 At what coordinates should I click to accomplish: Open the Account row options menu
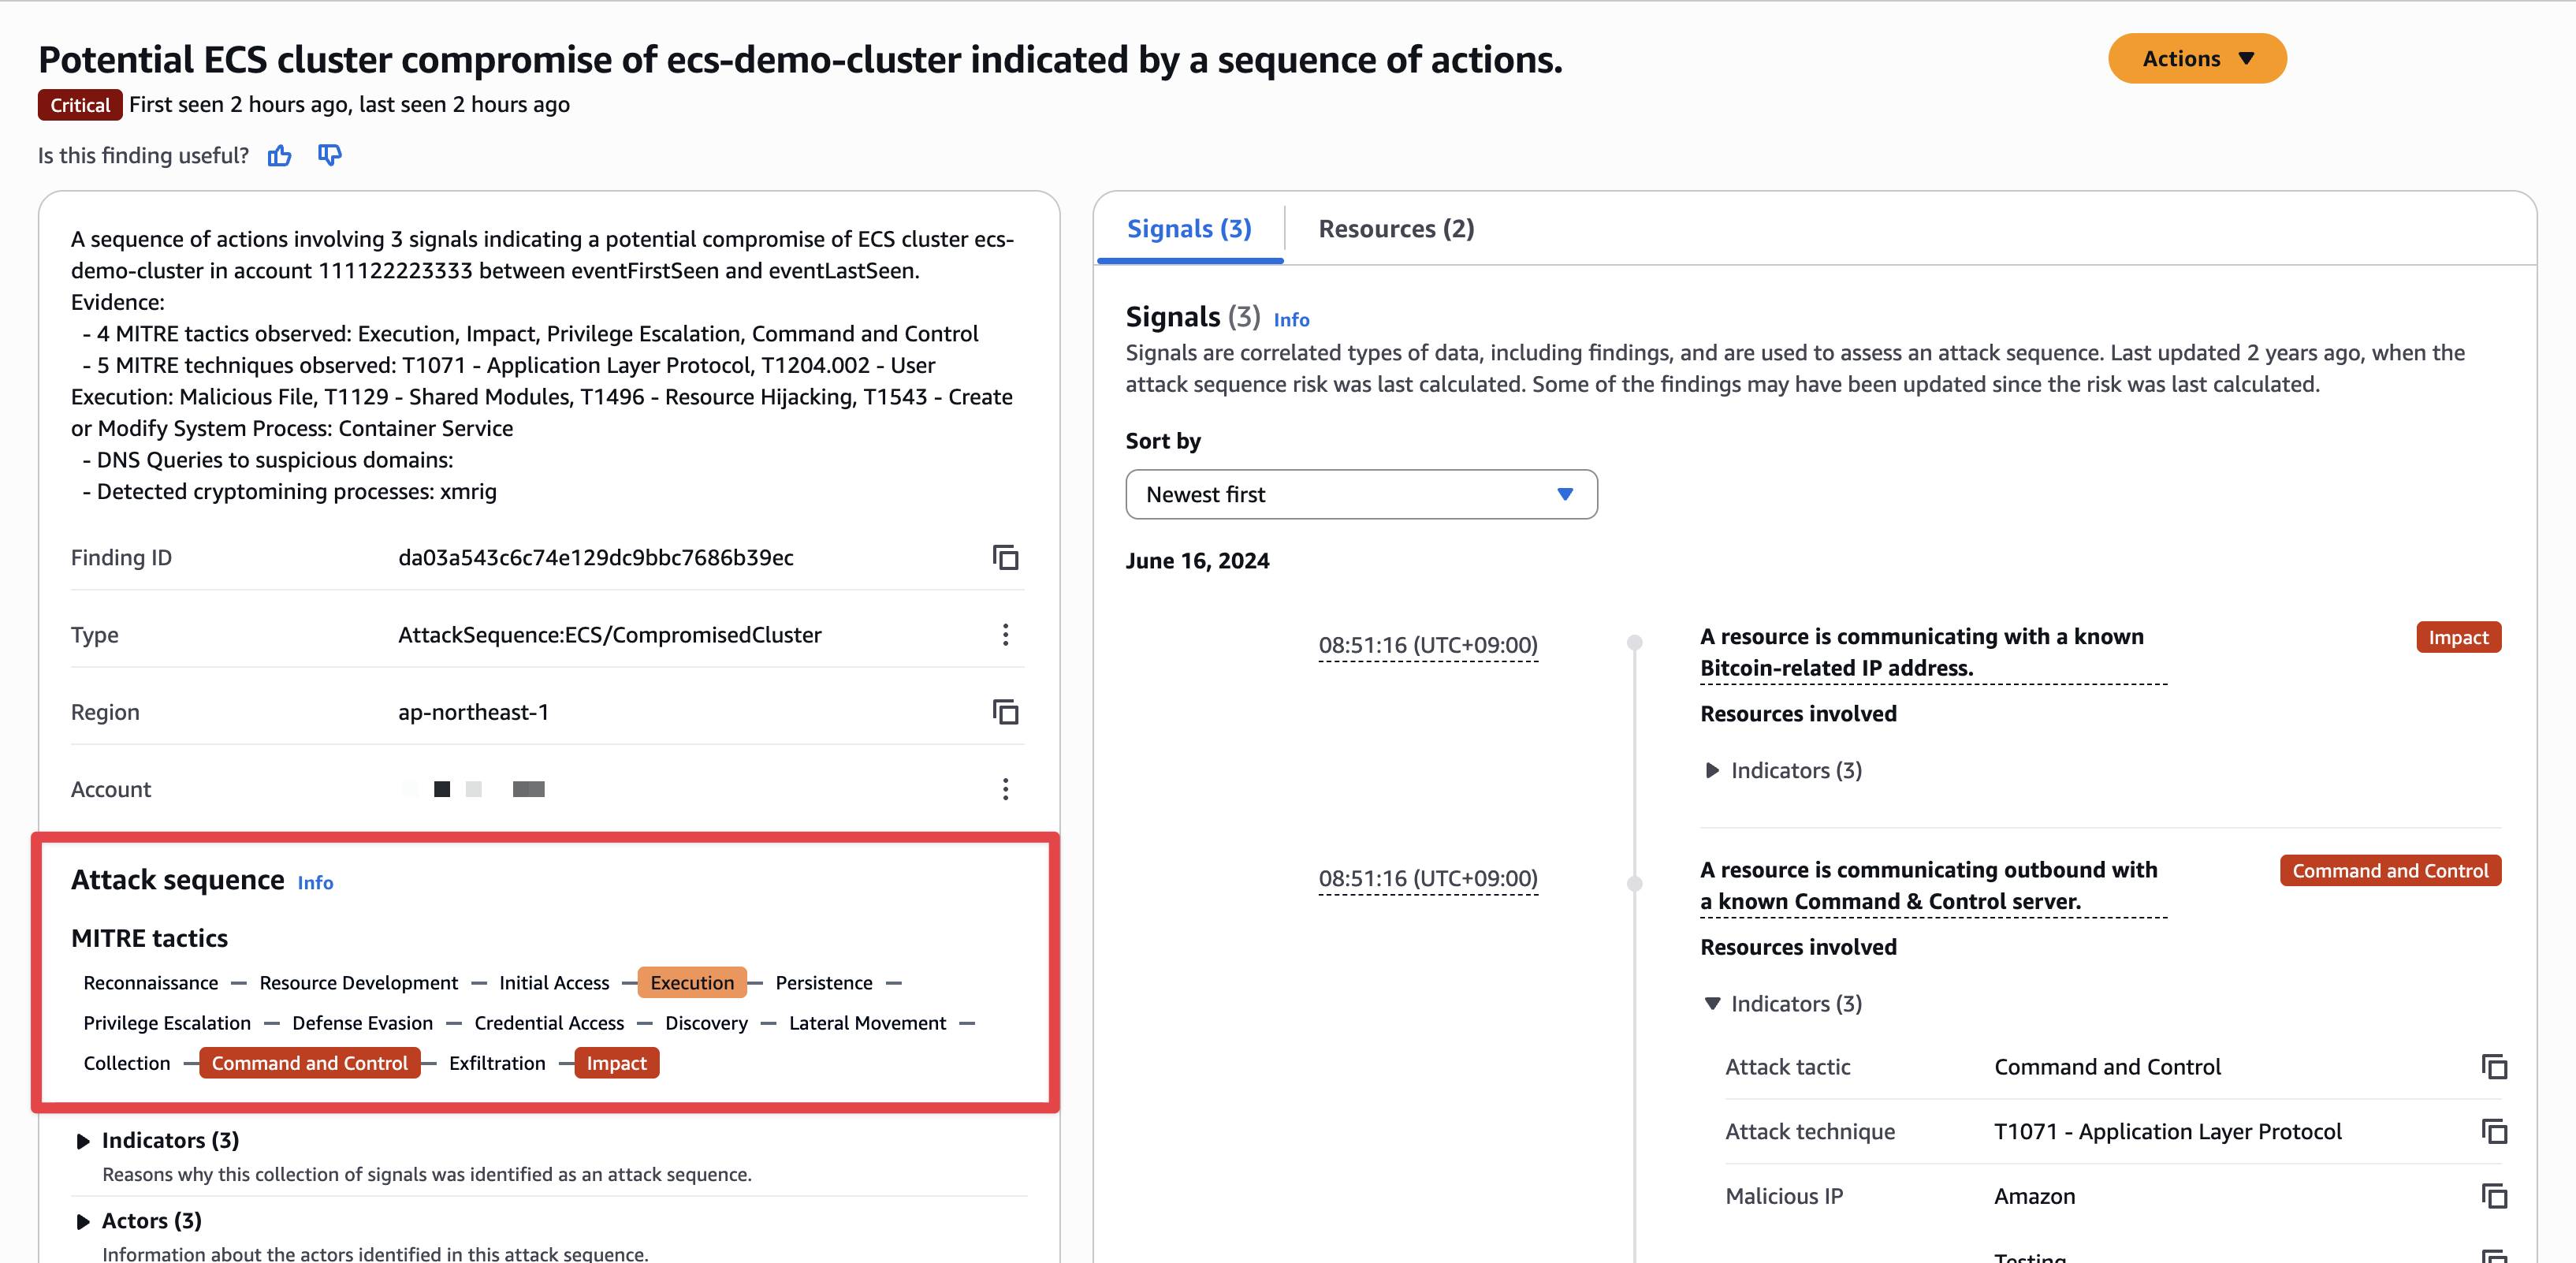pos(1005,789)
